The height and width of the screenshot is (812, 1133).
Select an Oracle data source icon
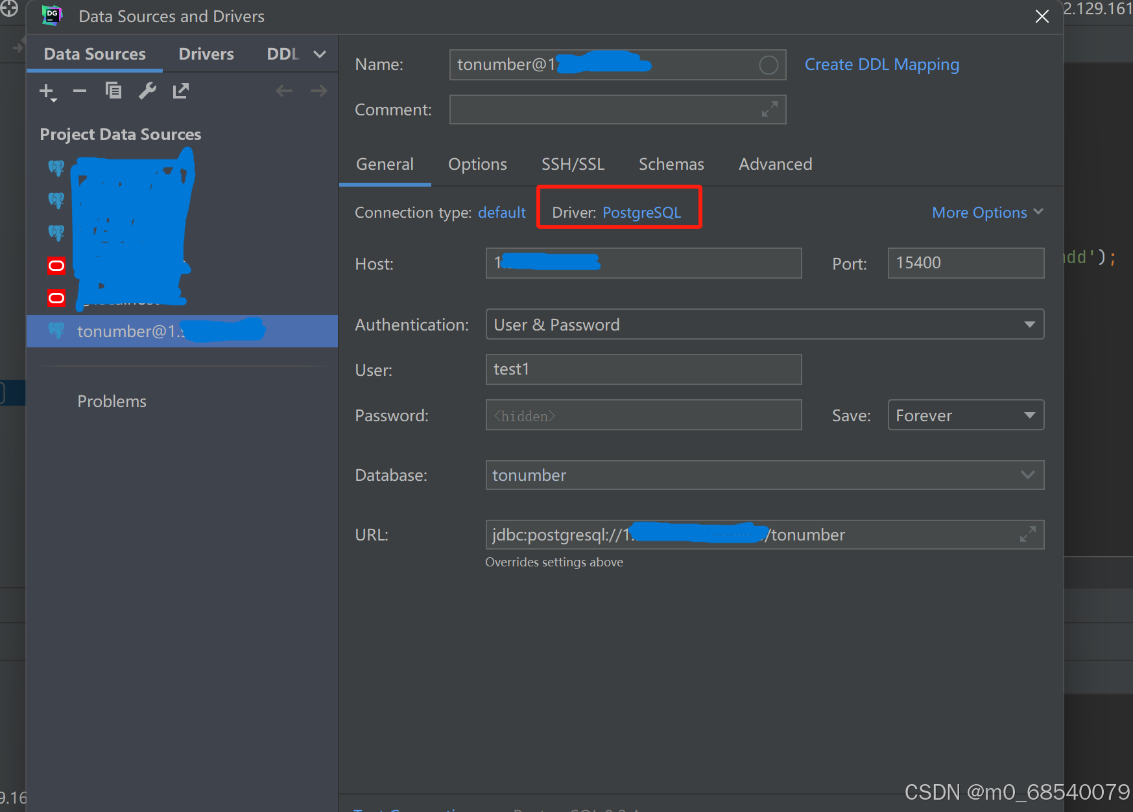pos(56,265)
